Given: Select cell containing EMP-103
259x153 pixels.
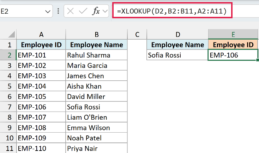Looking at the screenshot, I should pyautogui.click(x=41, y=76).
